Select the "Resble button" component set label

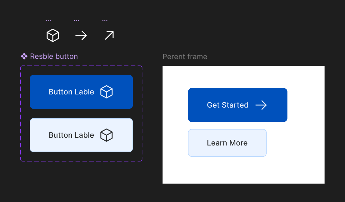pyautogui.click(x=54, y=57)
